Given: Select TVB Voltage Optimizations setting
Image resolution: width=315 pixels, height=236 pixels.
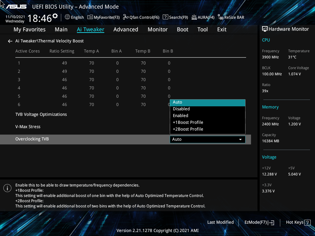Looking at the screenshot, I should coord(41,115).
